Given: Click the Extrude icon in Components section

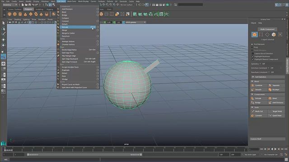Looking at the screenshot, I should tap(252, 99).
